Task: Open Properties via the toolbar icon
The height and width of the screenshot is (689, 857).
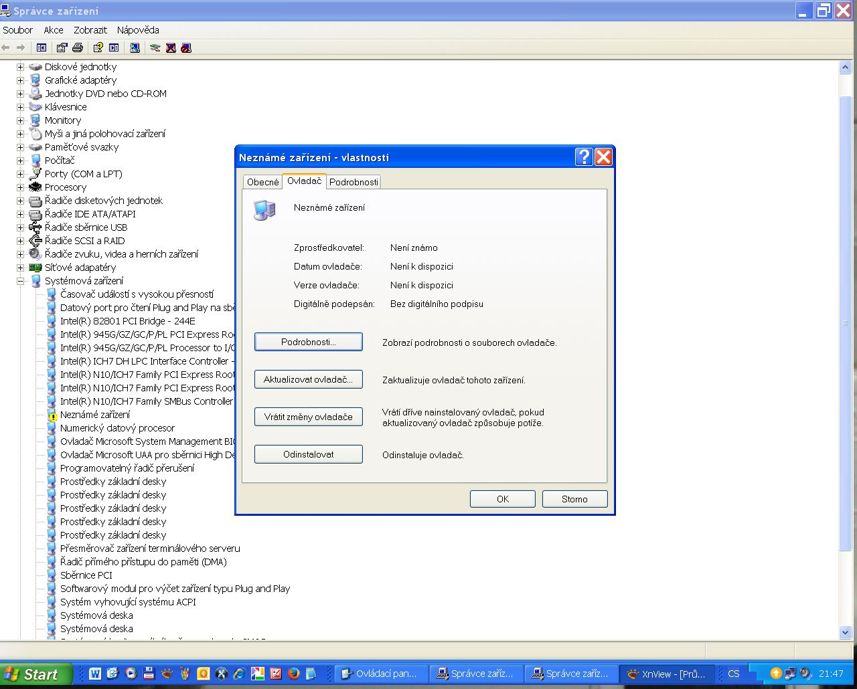Action: tap(62, 47)
